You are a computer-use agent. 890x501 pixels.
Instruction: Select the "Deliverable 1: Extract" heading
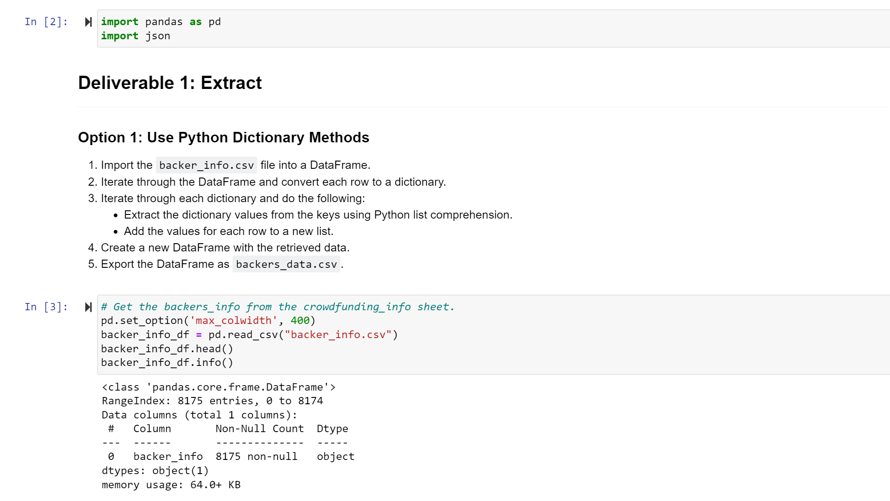click(x=170, y=83)
